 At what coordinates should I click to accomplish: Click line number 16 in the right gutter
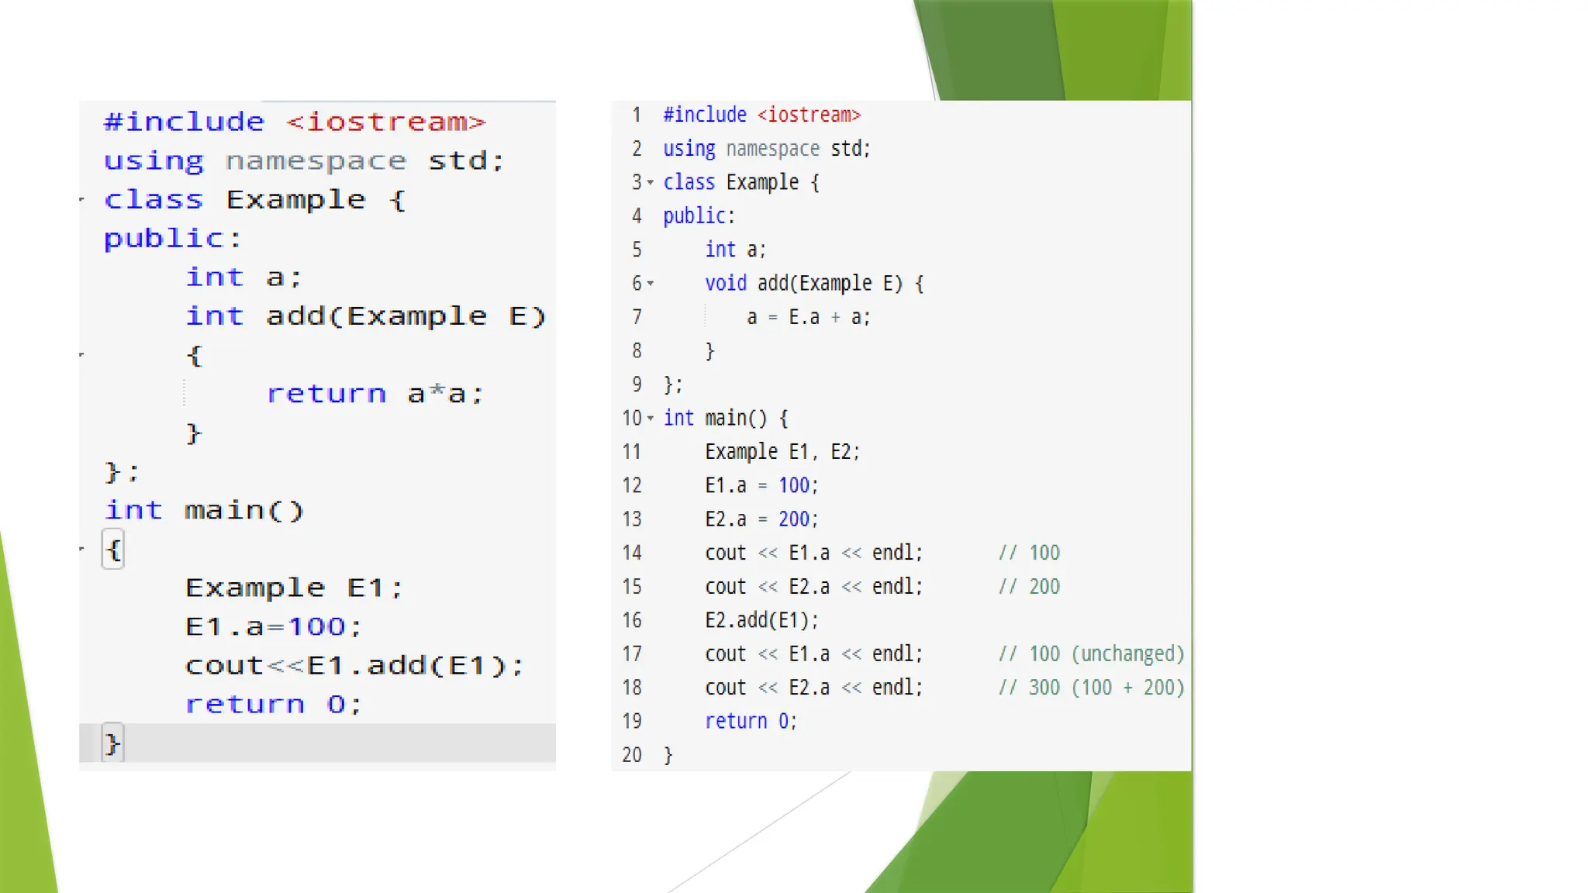[632, 620]
